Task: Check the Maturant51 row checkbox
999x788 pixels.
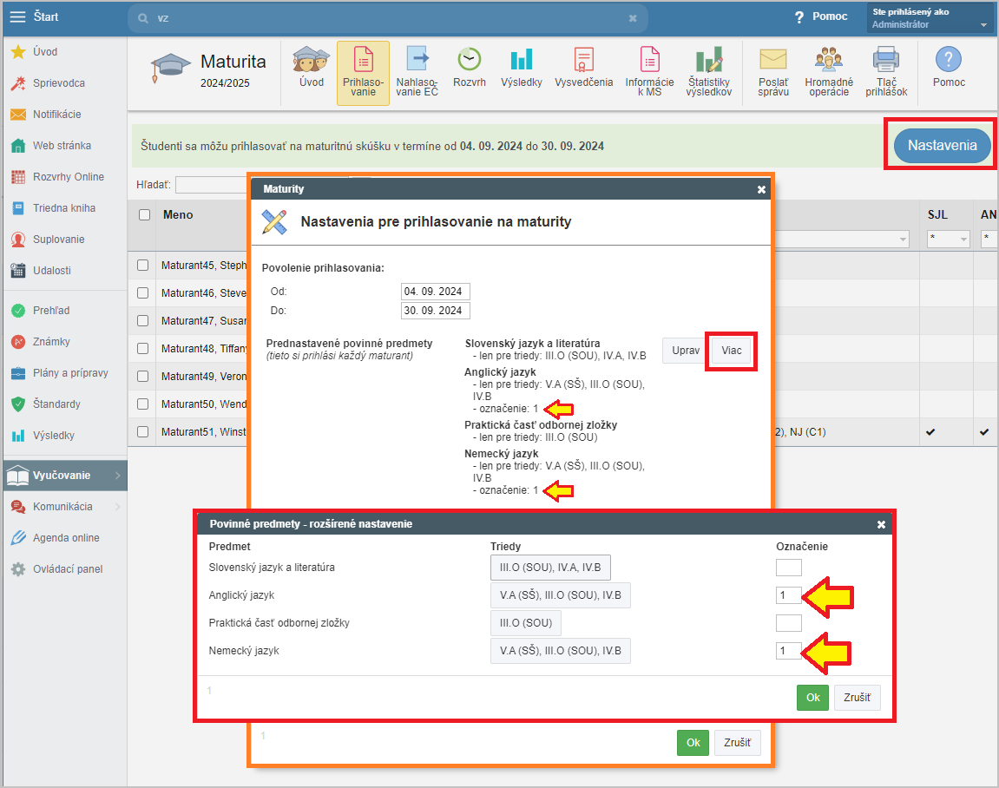Action: click(x=143, y=432)
